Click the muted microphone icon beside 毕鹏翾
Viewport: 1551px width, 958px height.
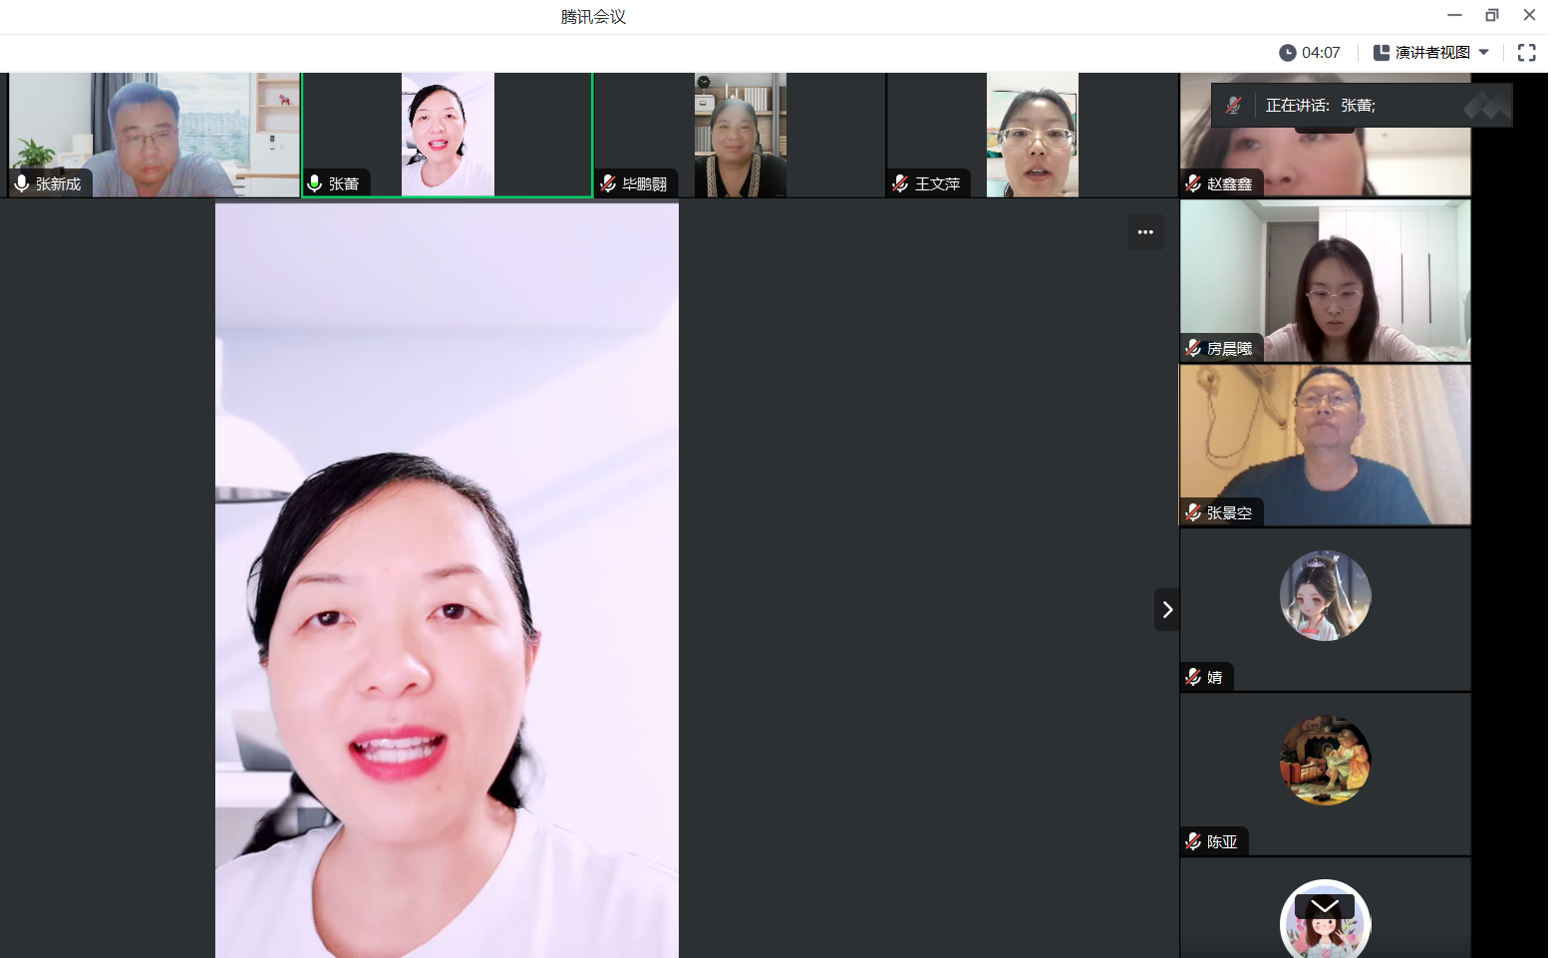coord(608,183)
